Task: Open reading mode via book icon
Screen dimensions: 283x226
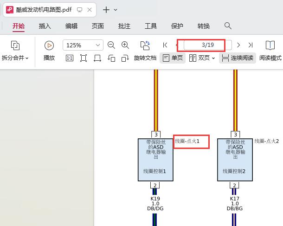Action: point(270,45)
